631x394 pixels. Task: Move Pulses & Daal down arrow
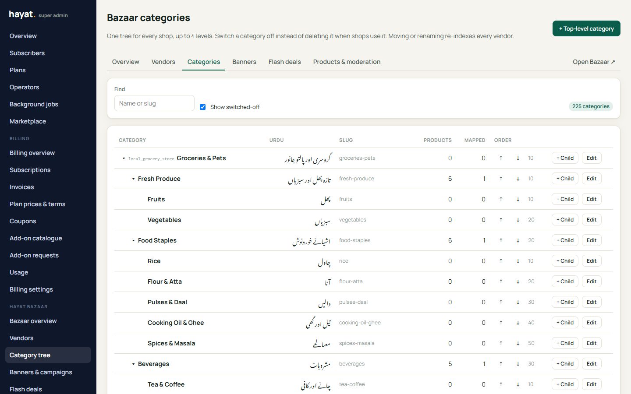[x=518, y=302]
